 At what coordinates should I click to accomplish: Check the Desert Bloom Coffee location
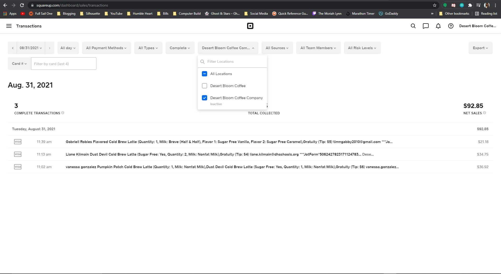click(204, 86)
